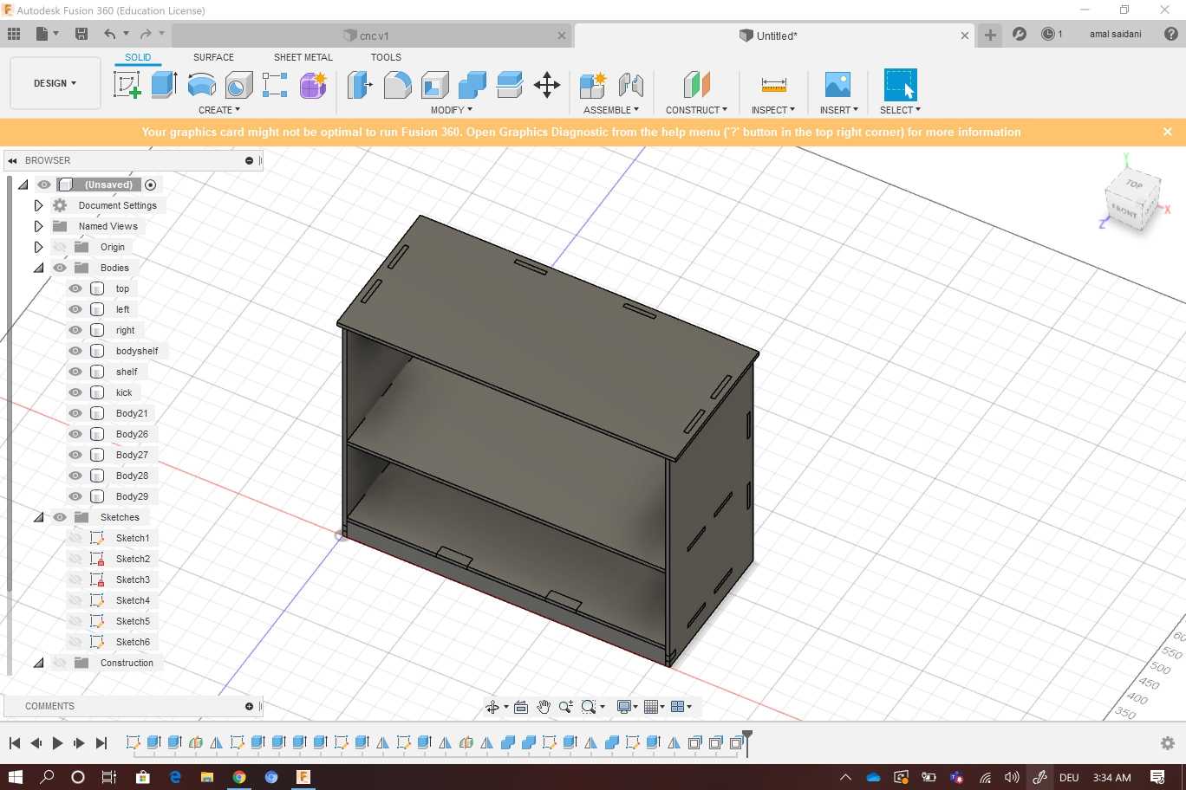
Task: Open the INSPECT dropdown menu
Action: coord(773,110)
